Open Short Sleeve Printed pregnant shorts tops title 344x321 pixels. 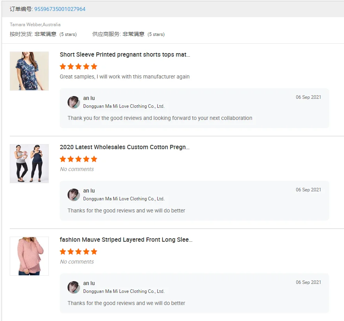click(125, 55)
